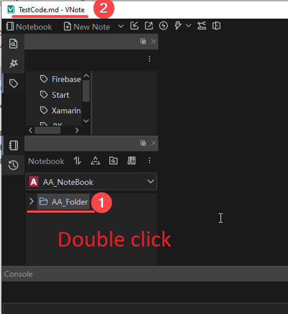The height and width of the screenshot is (314, 288).
Task: Select the Firebase tag
Action: [x=60, y=79]
